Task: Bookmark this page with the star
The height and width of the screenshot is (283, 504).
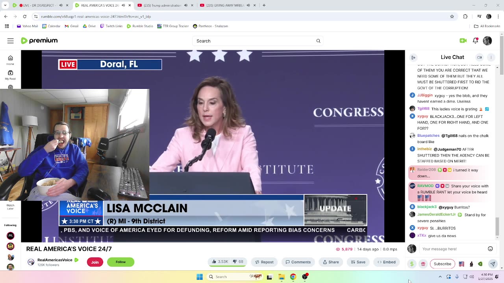Action: [x=452, y=17]
